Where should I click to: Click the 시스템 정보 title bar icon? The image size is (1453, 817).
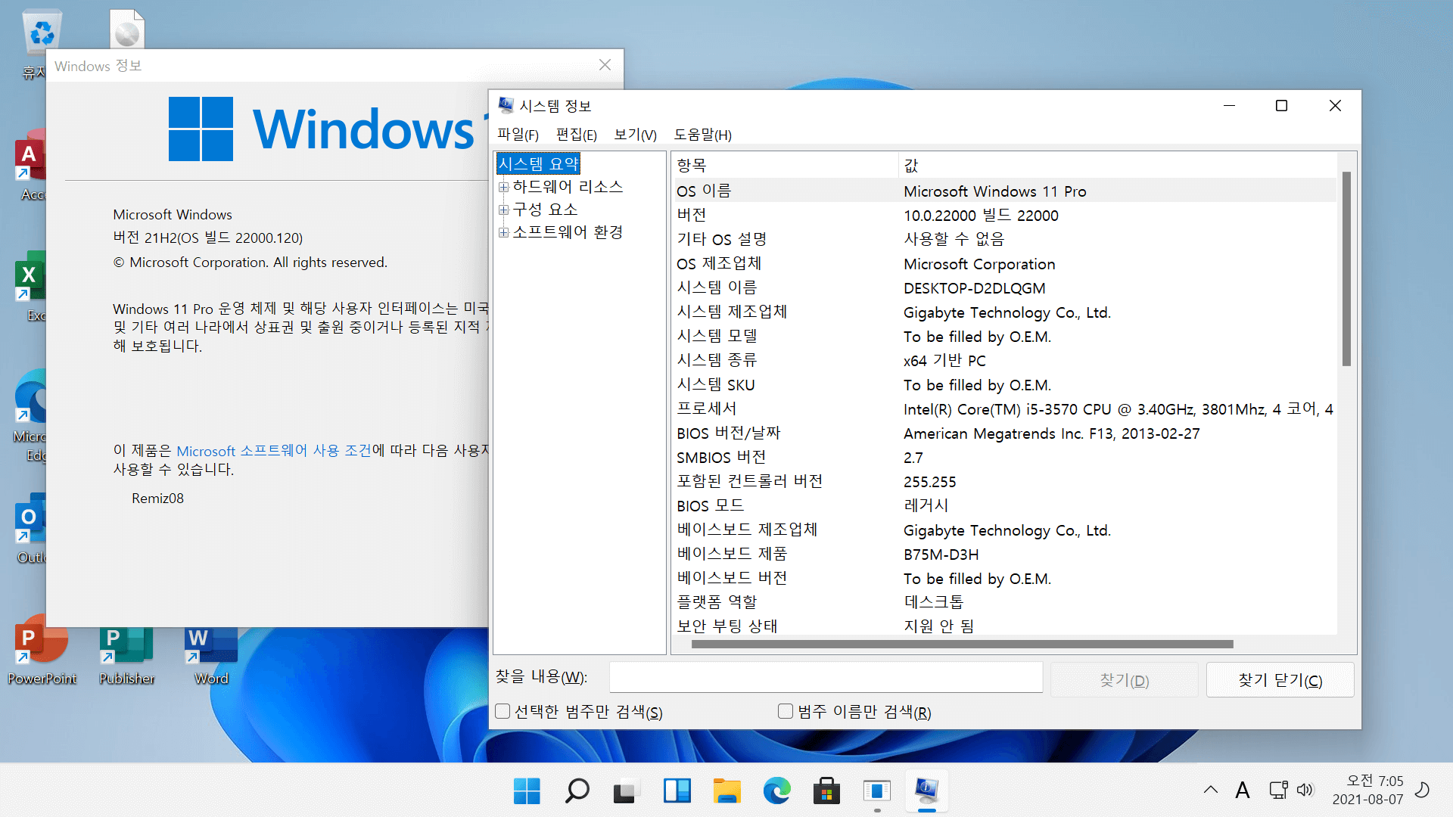pos(506,106)
